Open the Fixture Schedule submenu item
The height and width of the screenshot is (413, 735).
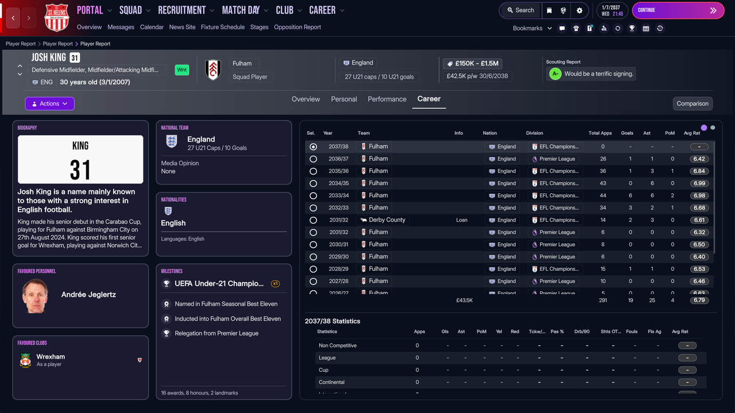coord(223,27)
